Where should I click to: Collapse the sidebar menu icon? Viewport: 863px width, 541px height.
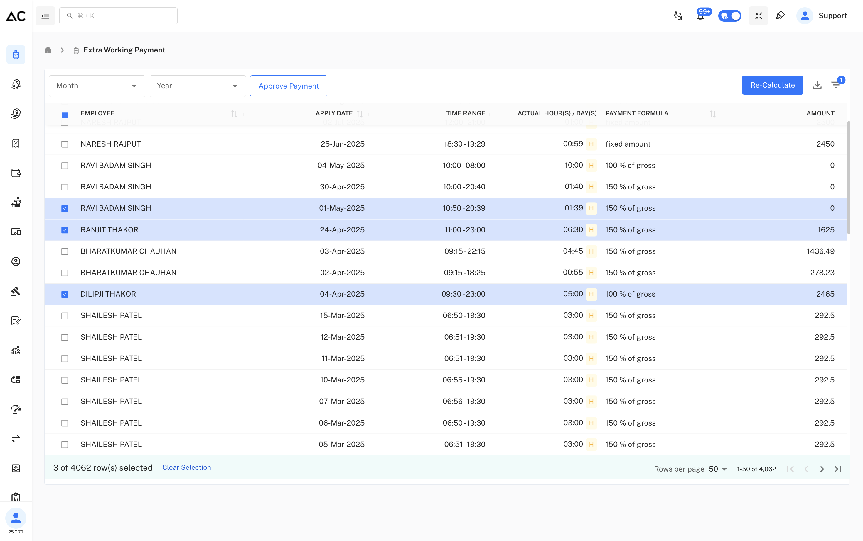[45, 16]
